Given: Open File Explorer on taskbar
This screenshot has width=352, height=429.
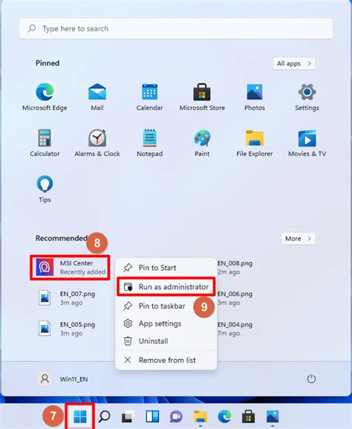Looking at the screenshot, I should click(x=201, y=416).
